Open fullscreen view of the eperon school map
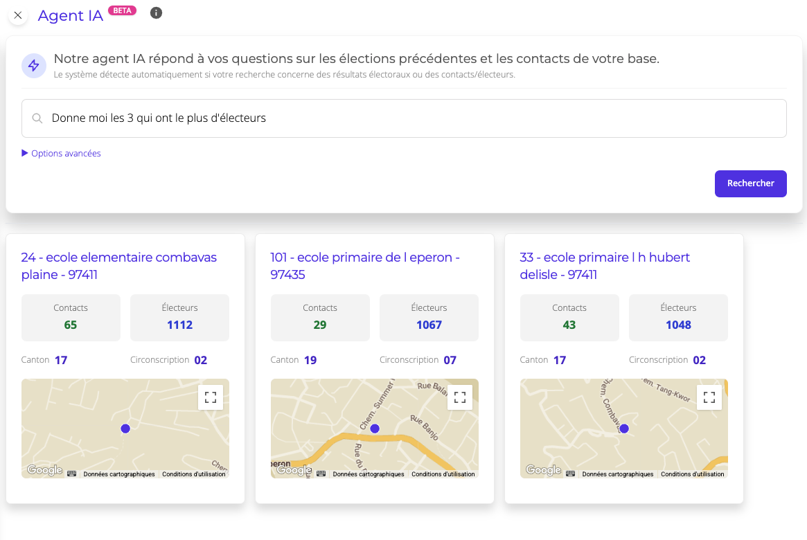The width and height of the screenshot is (807, 540). 460,397
